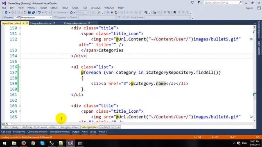Viewport: 262px width, 147px height.
Task: Click the Uncomment selected lines icon
Action: click(x=169, y=13)
